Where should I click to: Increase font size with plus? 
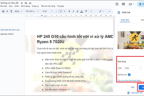coord(65,11)
